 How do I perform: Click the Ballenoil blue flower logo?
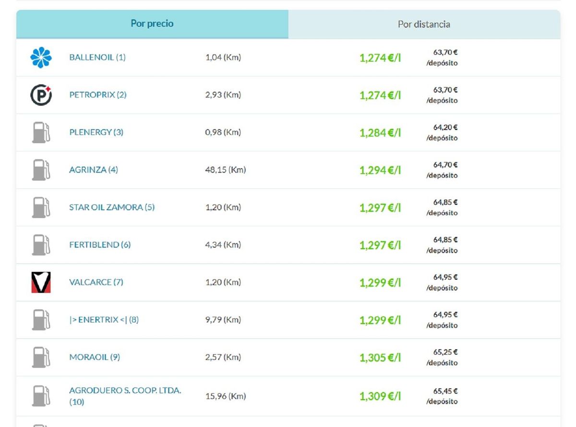click(x=41, y=58)
